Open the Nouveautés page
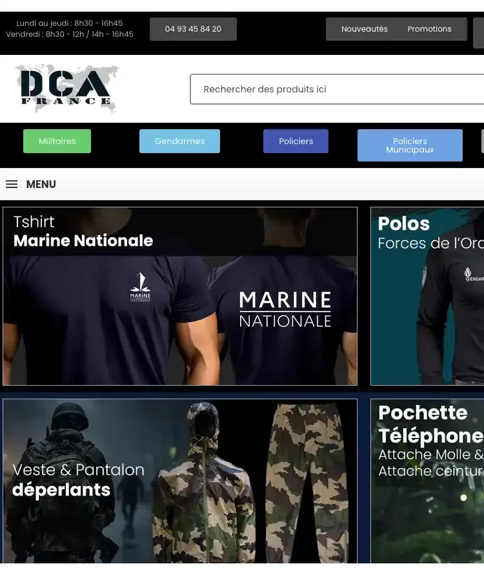Viewport: 484px width, 575px height. click(x=364, y=29)
